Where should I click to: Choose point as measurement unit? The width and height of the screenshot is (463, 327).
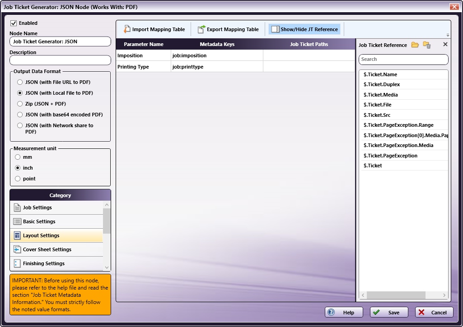coord(18,179)
